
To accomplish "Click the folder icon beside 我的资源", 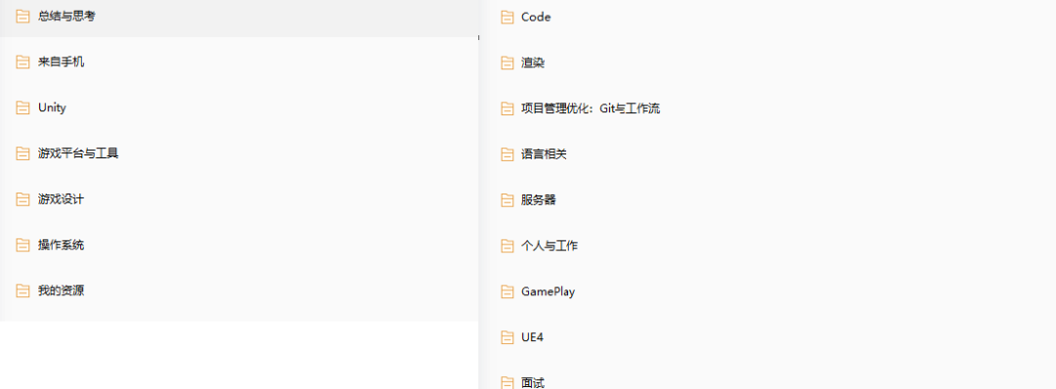I will click(x=22, y=290).
